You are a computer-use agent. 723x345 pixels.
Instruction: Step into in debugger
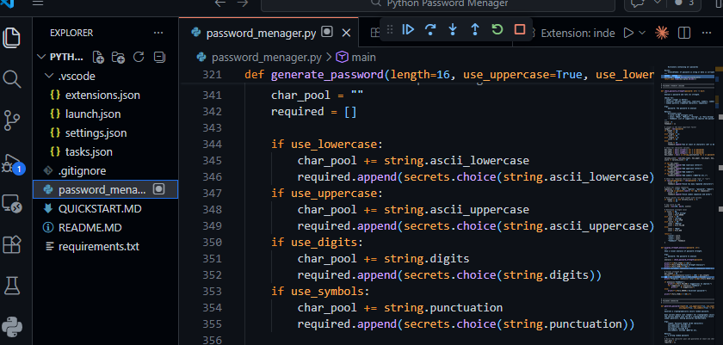pyautogui.click(x=453, y=29)
